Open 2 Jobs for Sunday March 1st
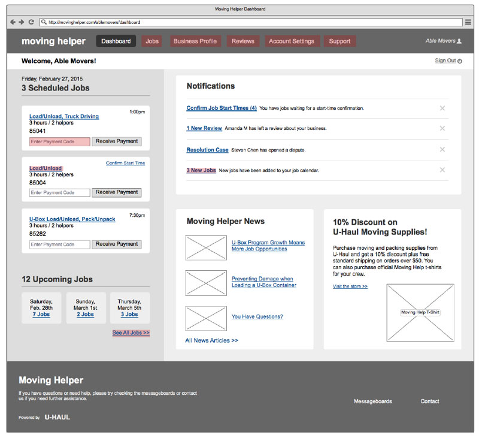 click(x=85, y=314)
